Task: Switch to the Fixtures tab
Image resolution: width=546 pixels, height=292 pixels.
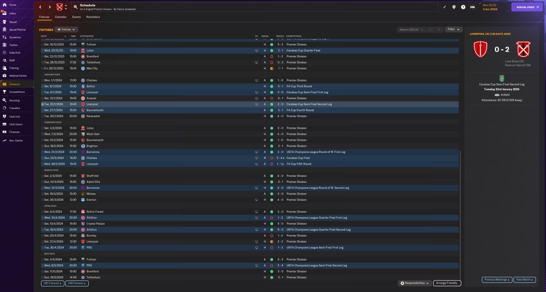Action: [x=44, y=17]
